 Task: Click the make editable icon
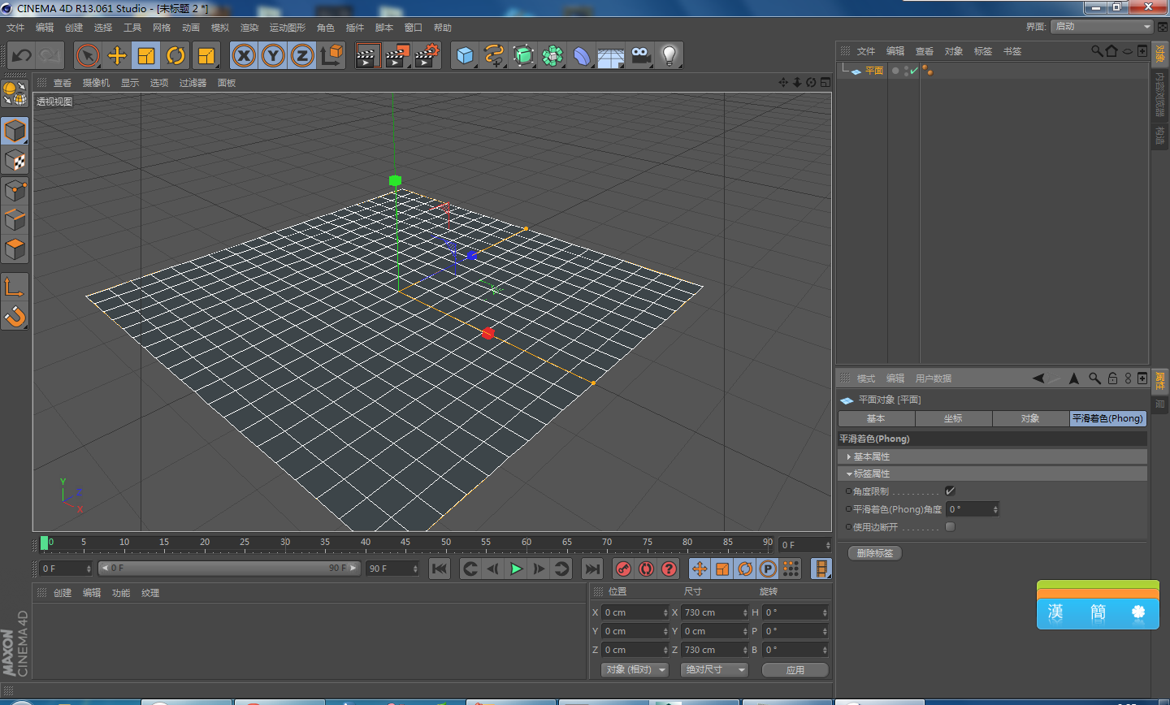coord(15,93)
